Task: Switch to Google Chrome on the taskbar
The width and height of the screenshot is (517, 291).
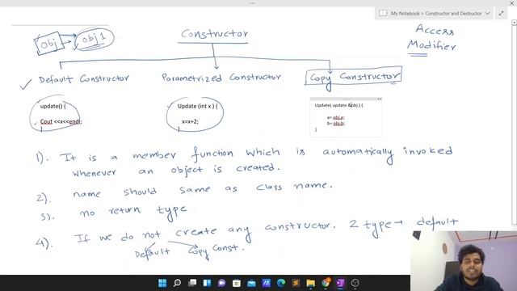Action: coord(326,283)
